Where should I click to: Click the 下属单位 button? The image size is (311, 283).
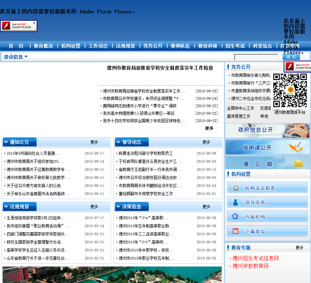click(x=267, y=231)
